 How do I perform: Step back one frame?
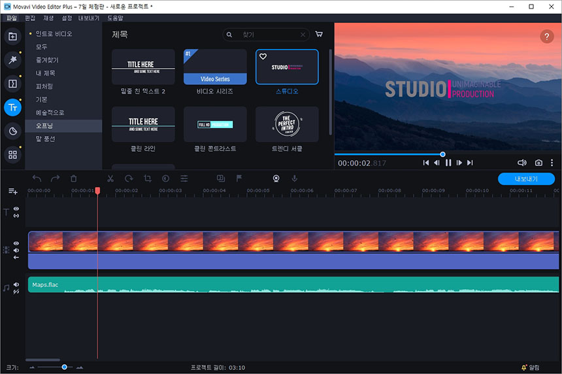point(437,163)
